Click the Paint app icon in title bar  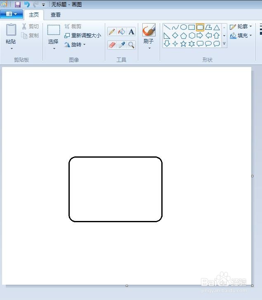(4, 4)
